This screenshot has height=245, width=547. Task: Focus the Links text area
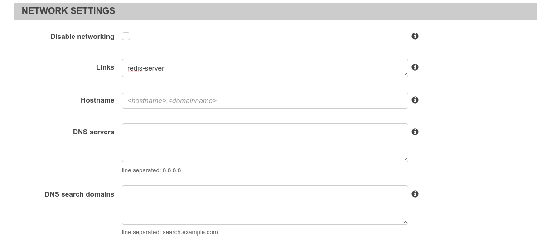(x=265, y=68)
